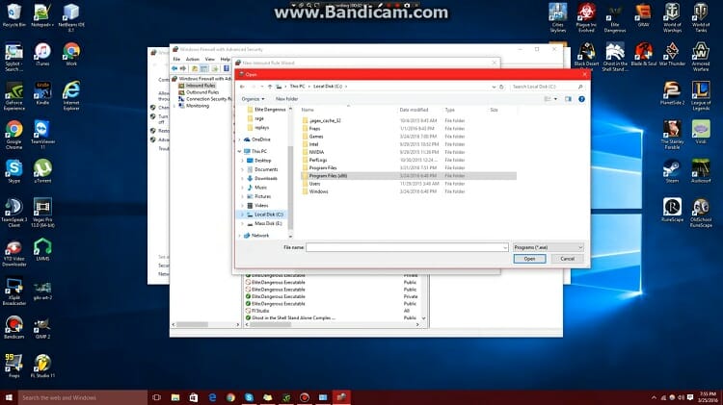
Task: Click the Cancel button in dialog
Action: (567, 259)
